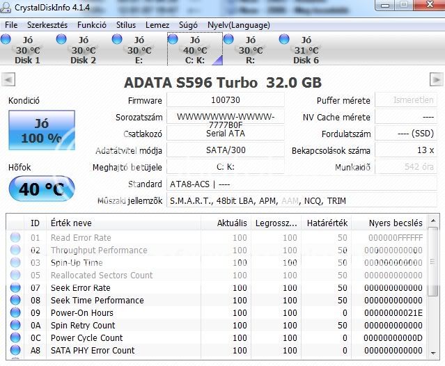
Task: Click status orb for SATA PHY Error Count
Action: 15,351
